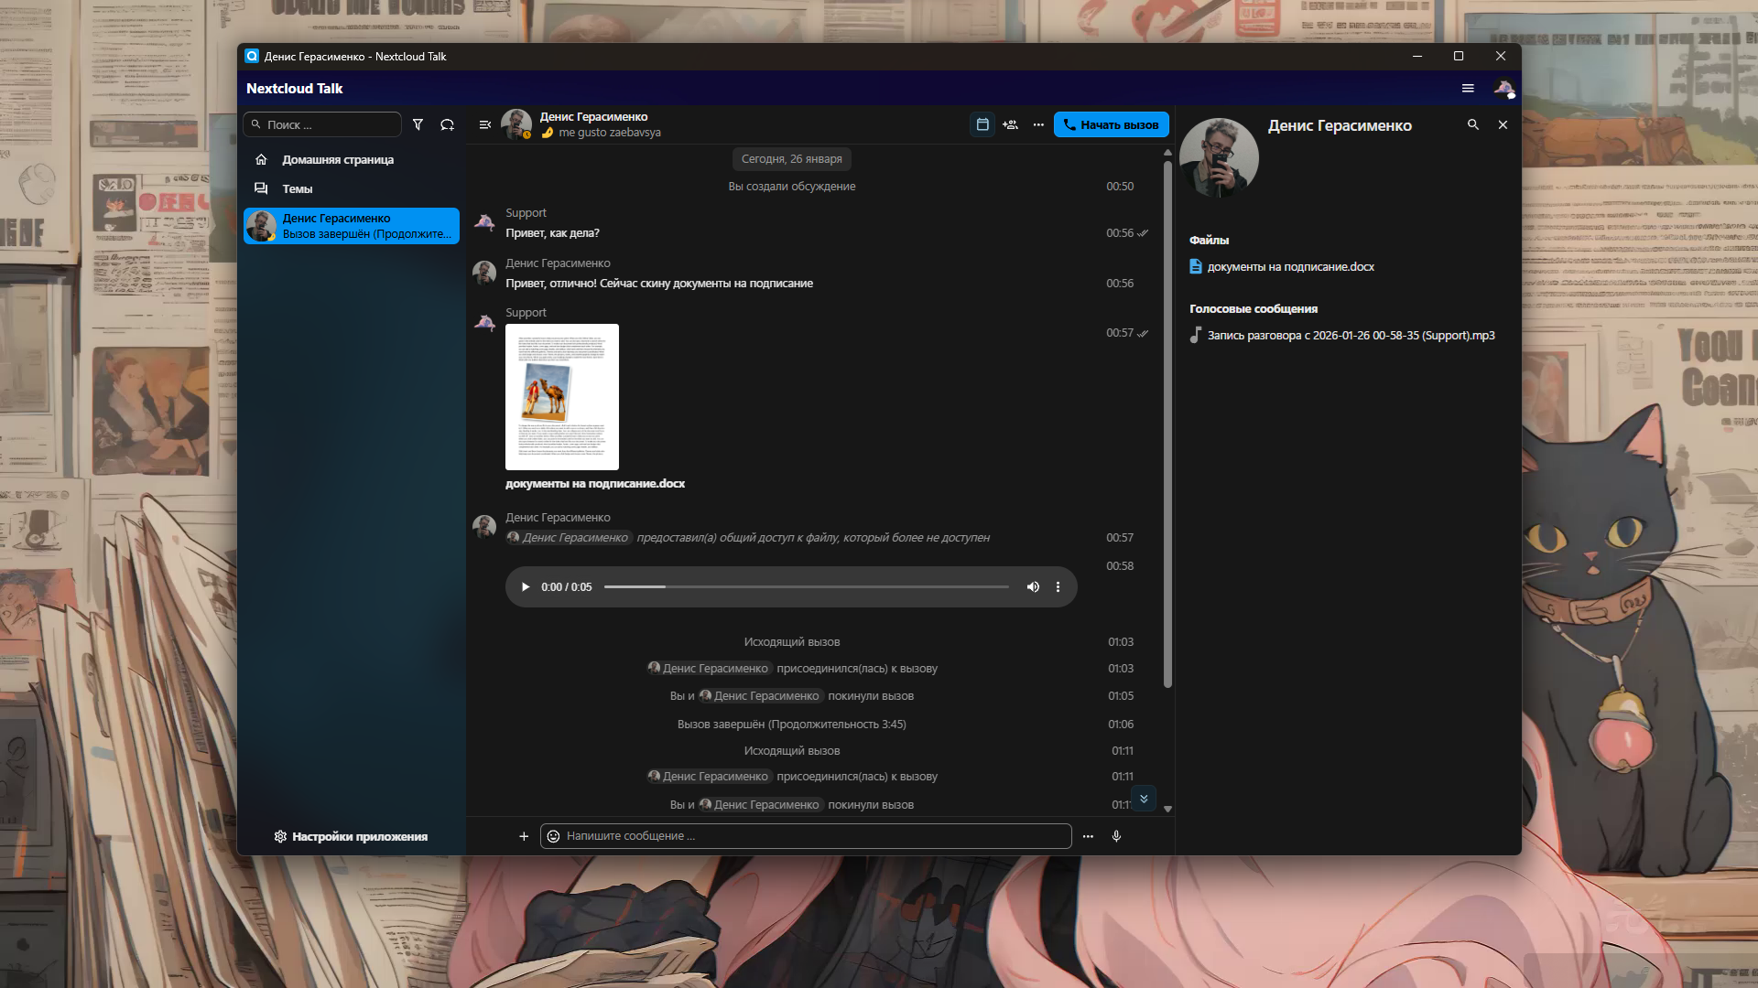The image size is (1758, 988).
Task: Jump to newest messages with the double chevron
Action: coord(1144,799)
